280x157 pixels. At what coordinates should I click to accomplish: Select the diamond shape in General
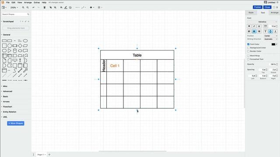pos(20,46)
